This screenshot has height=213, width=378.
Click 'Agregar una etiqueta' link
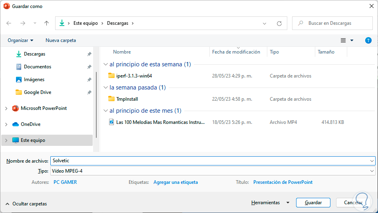(175, 182)
